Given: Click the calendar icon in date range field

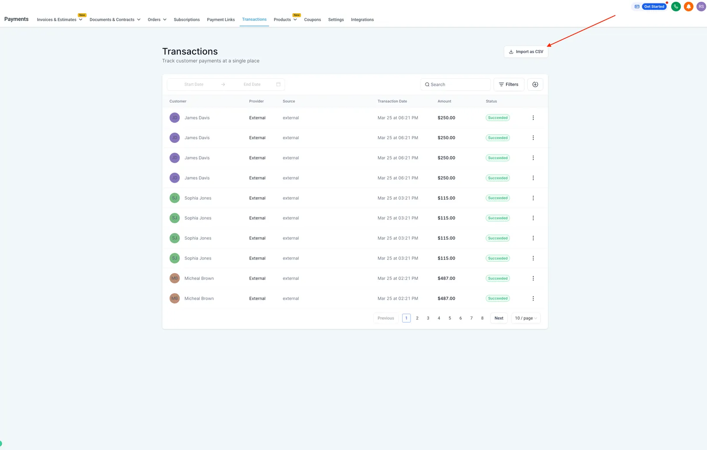Looking at the screenshot, I should tap(278, 84).
